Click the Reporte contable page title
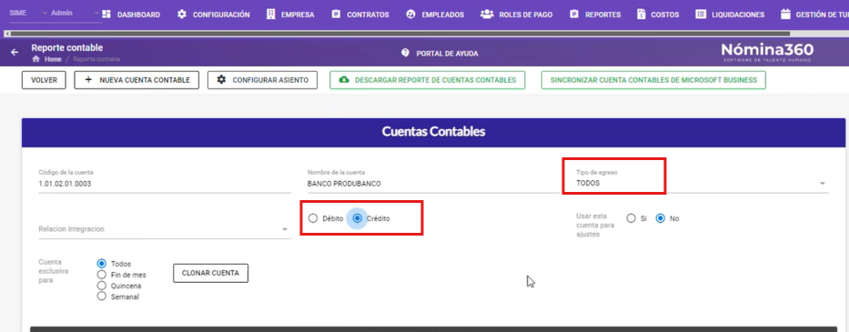Screen dimensions: 849x332 click(66, 47)
